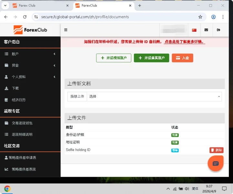
Task: Click the 我想上传 label
Action: 77,96
